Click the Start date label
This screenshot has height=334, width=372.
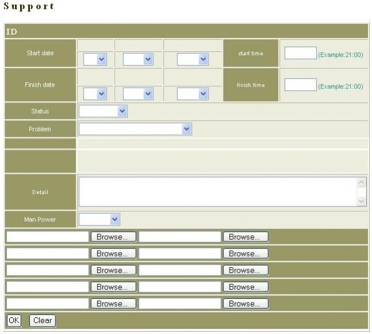pyautogui.click(x=40, y=53)
